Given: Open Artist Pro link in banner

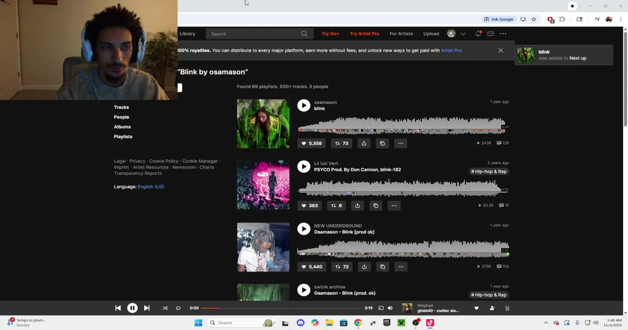Looking at the screenshot, I should 451,50.
